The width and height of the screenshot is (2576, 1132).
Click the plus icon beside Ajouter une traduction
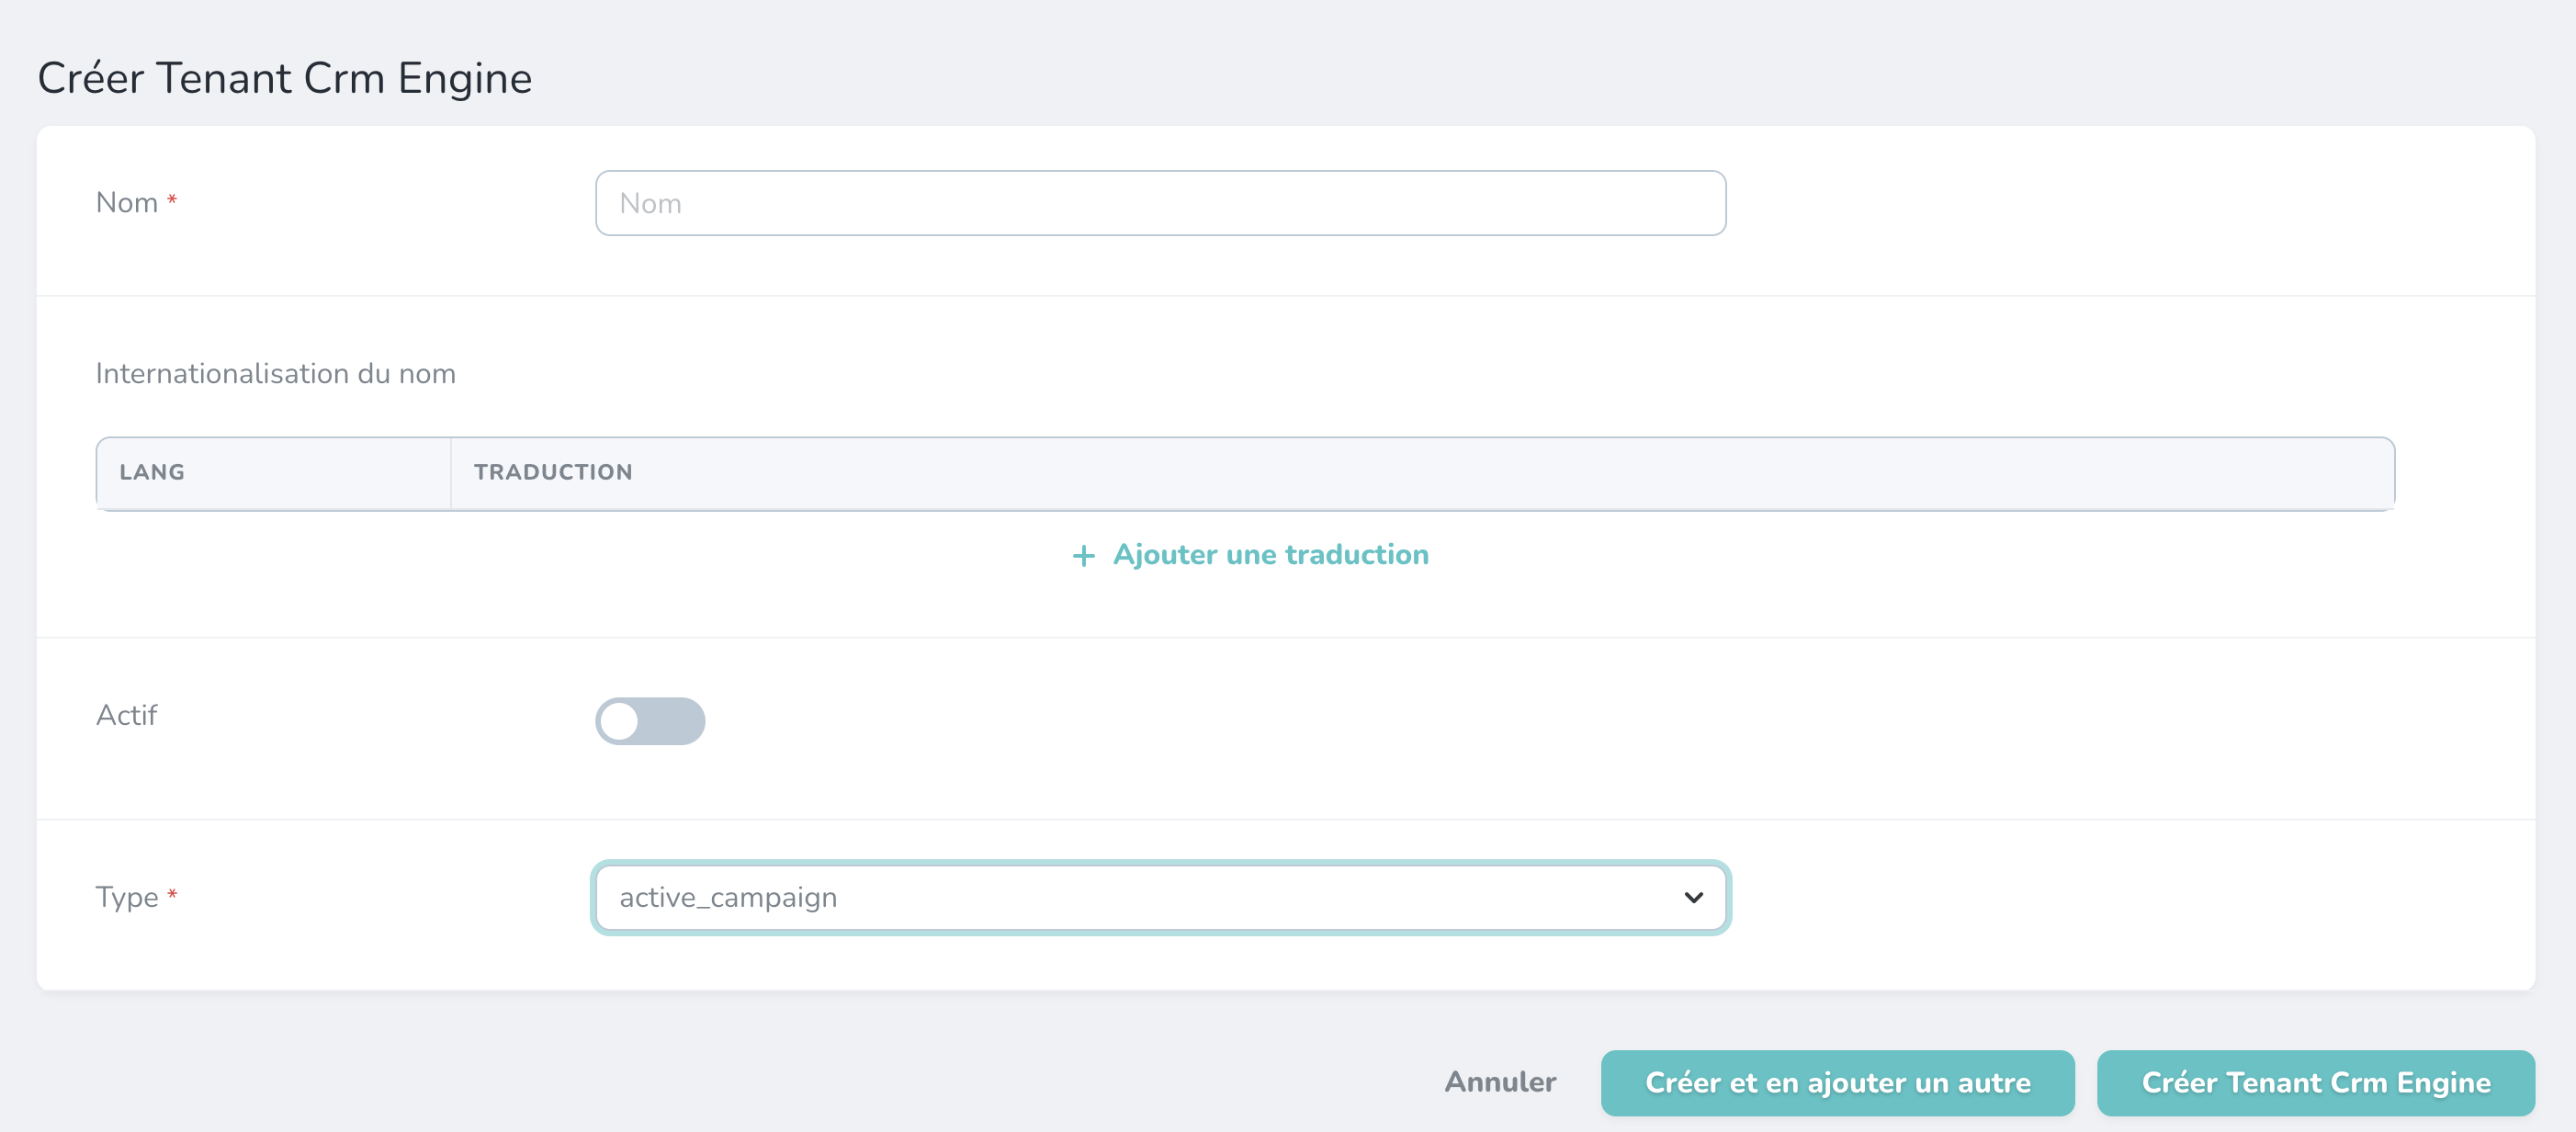1083,556
